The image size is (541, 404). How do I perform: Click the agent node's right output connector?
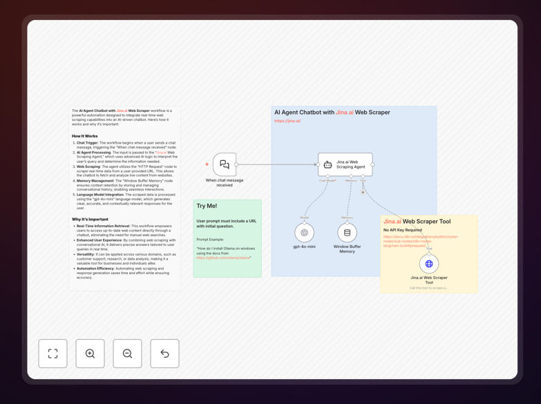pyautogui.click(x=372, y=164)
